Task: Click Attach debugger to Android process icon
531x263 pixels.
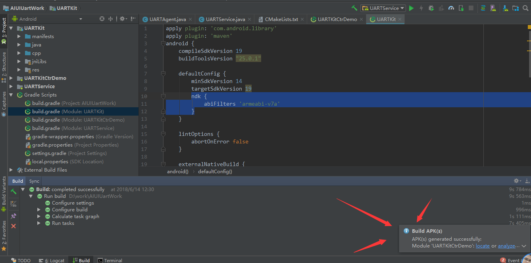Action: pos(461,8)
